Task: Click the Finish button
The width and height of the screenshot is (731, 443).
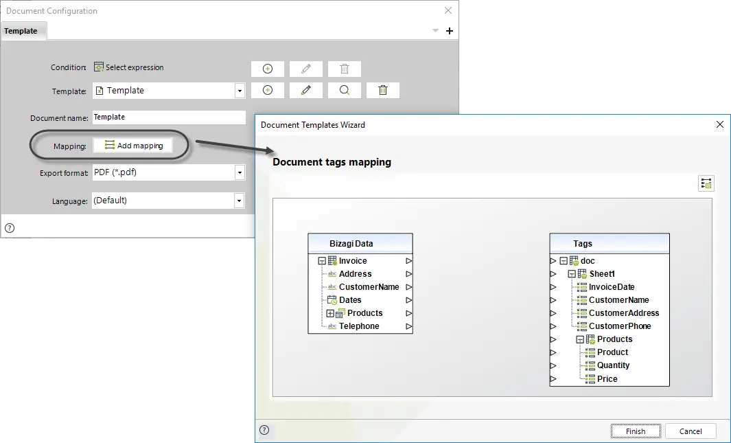Action: click(x=636, y=431)
